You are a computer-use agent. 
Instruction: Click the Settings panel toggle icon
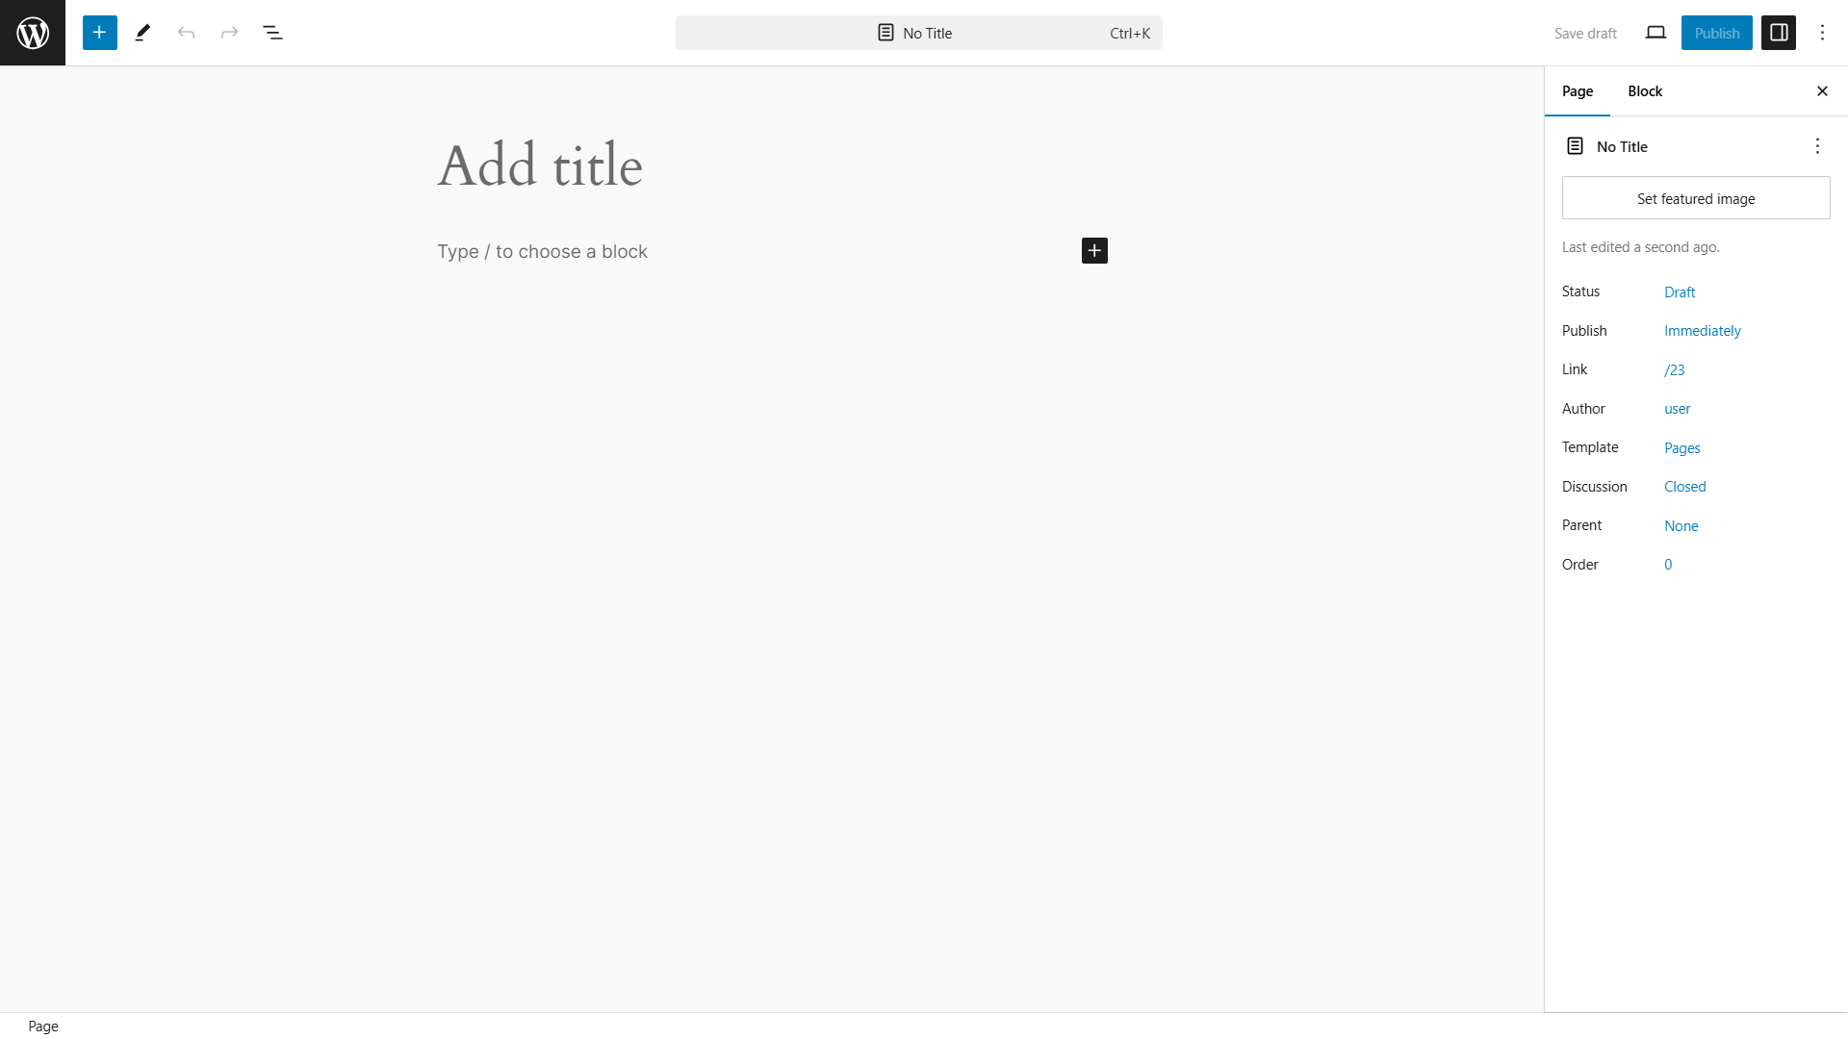point(1778,32)
